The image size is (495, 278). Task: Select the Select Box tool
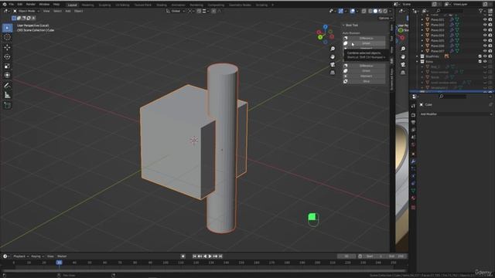(7, 28)
